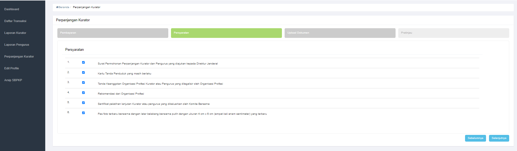Image resolution: width=517 pixels, height=151 pixels.
Task: Toggle the Kartu Tanda Penduduk checkbox
Action: [83, 73]
